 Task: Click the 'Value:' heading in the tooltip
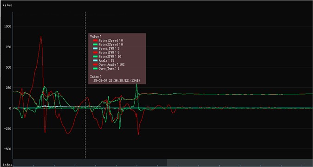click(x=96, y=37)
